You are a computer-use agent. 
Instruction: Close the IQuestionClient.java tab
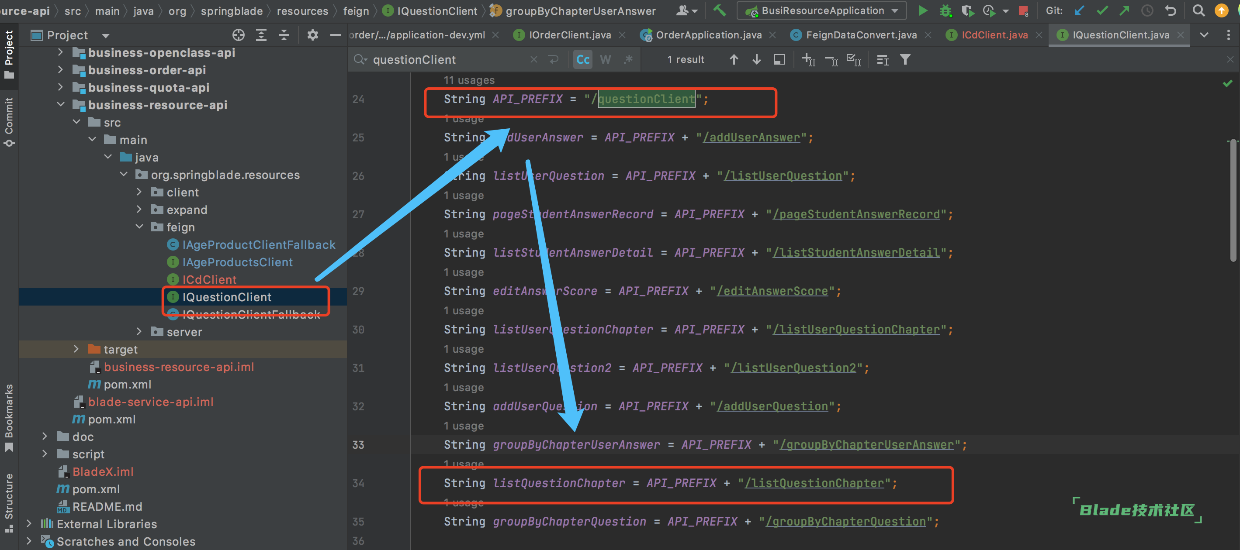1180,34
